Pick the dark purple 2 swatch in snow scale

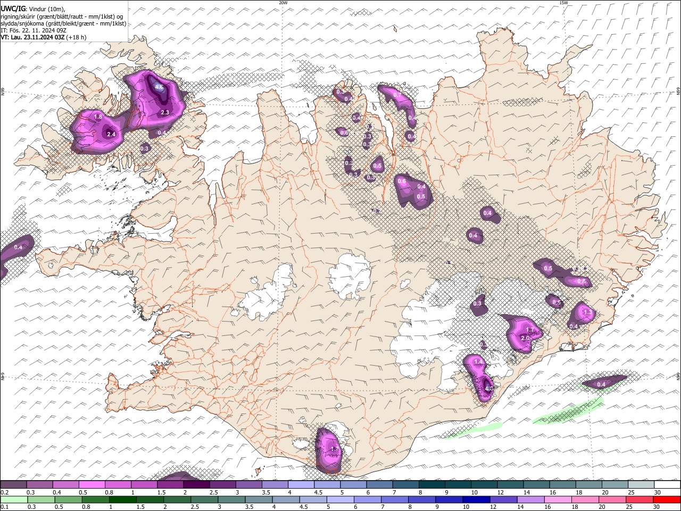(196, 485)
